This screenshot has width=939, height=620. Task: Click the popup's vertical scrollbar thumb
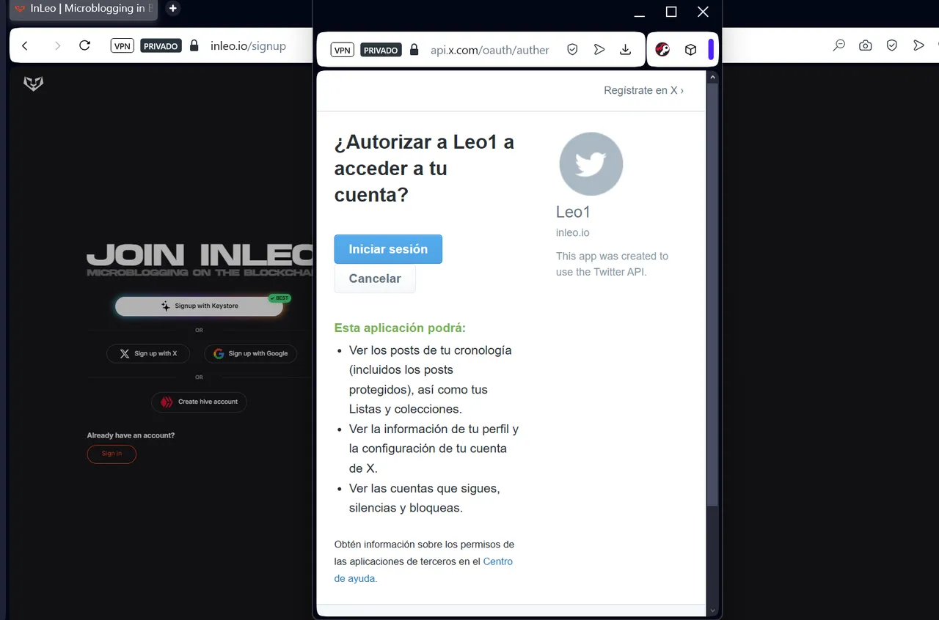pos(712,294)
